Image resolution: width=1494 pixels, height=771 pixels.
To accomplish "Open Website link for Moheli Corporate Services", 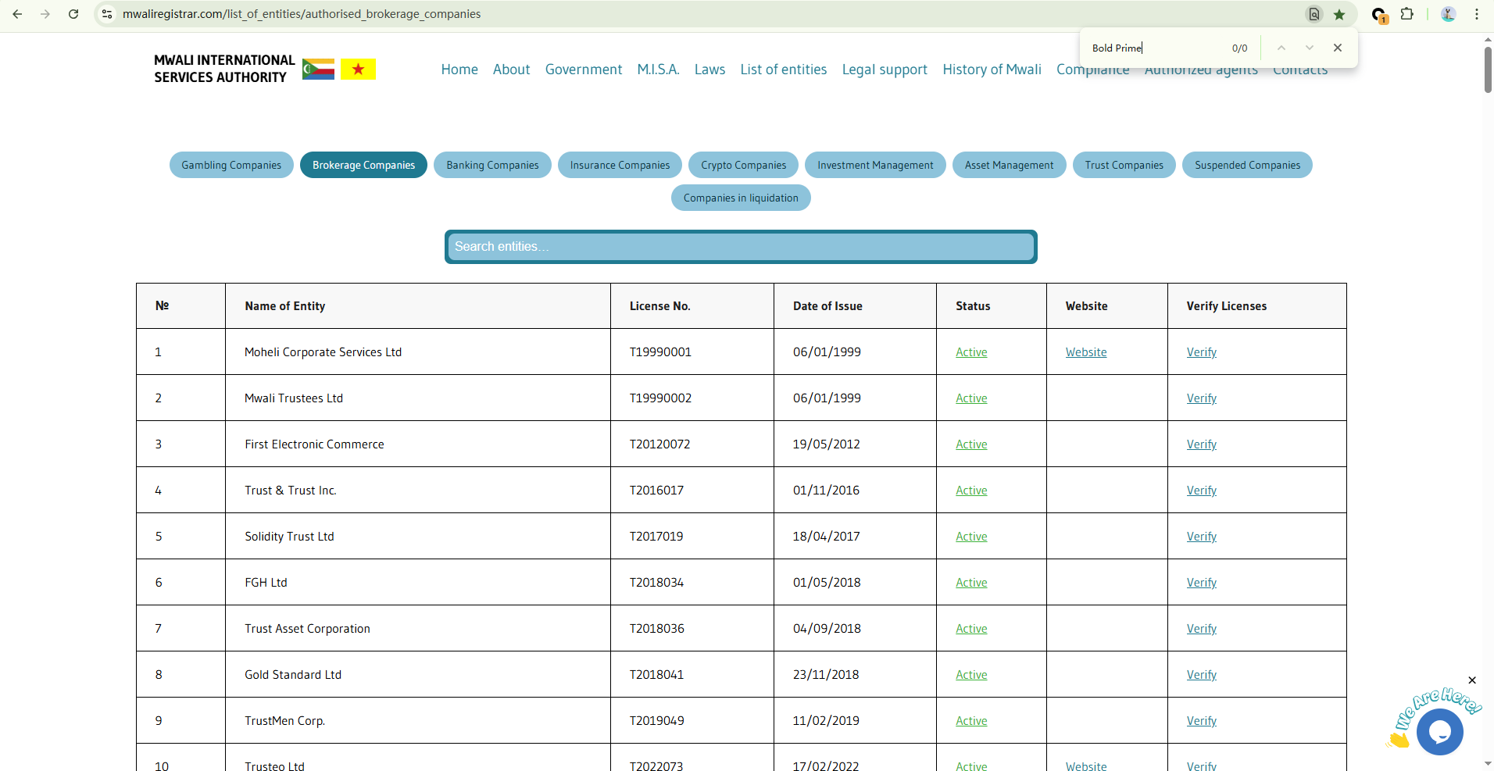I will tap(1085, 352).
